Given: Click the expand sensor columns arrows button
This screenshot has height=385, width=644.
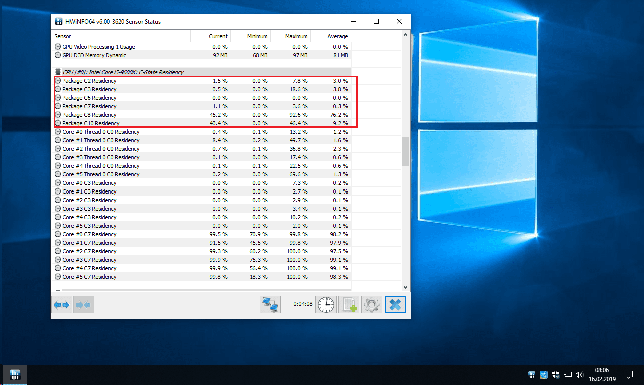Looking at the screenshot, I should click(x=62, y=305).
